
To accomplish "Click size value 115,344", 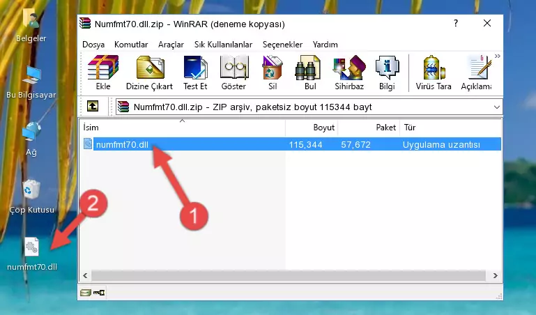I will pos(305,145).
